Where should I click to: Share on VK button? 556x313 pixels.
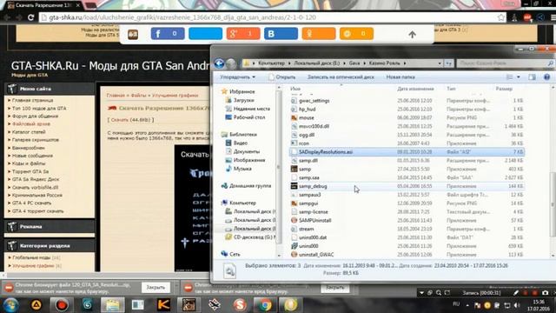pyautogui.click(x=281, y=34)
